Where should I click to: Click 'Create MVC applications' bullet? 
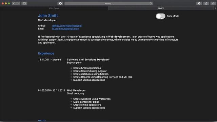87,68
